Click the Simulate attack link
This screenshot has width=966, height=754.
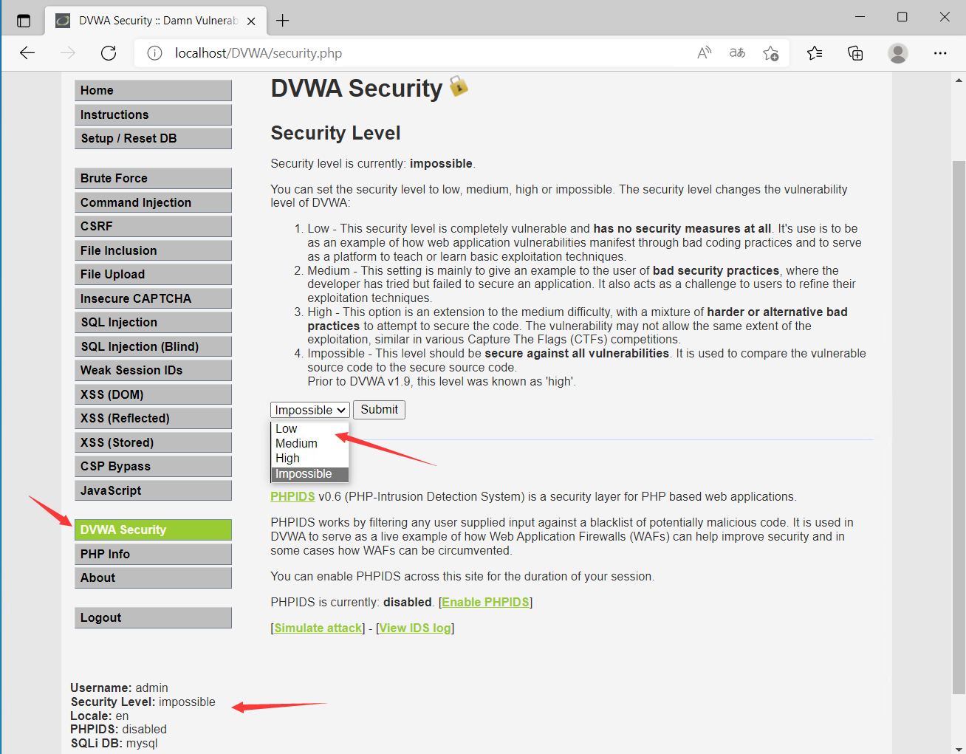point(318,628)
